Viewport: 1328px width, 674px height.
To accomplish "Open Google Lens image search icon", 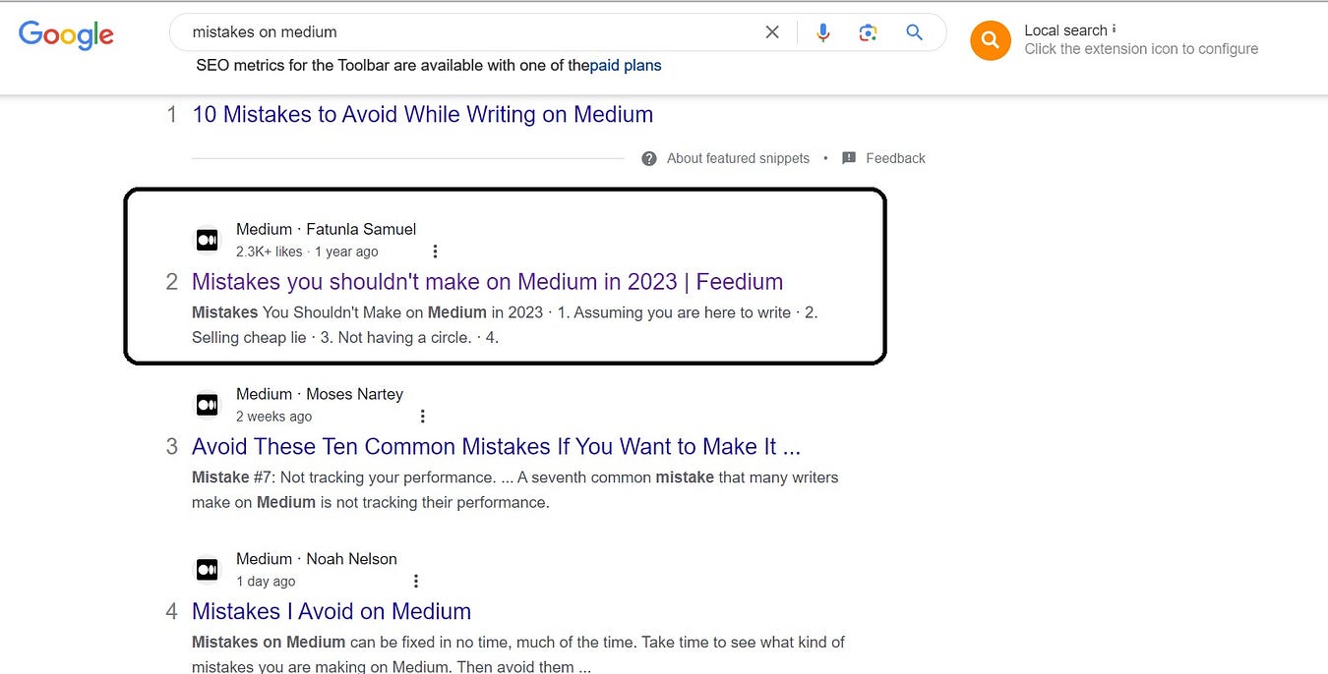I will click(x=868, y=32).
